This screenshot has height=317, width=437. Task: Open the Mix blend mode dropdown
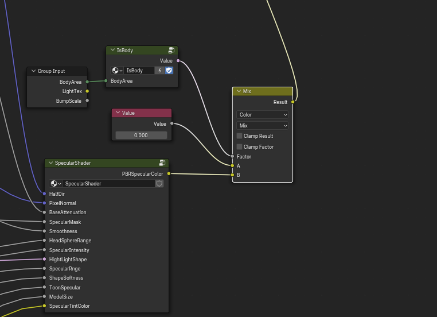coord(262,126)
